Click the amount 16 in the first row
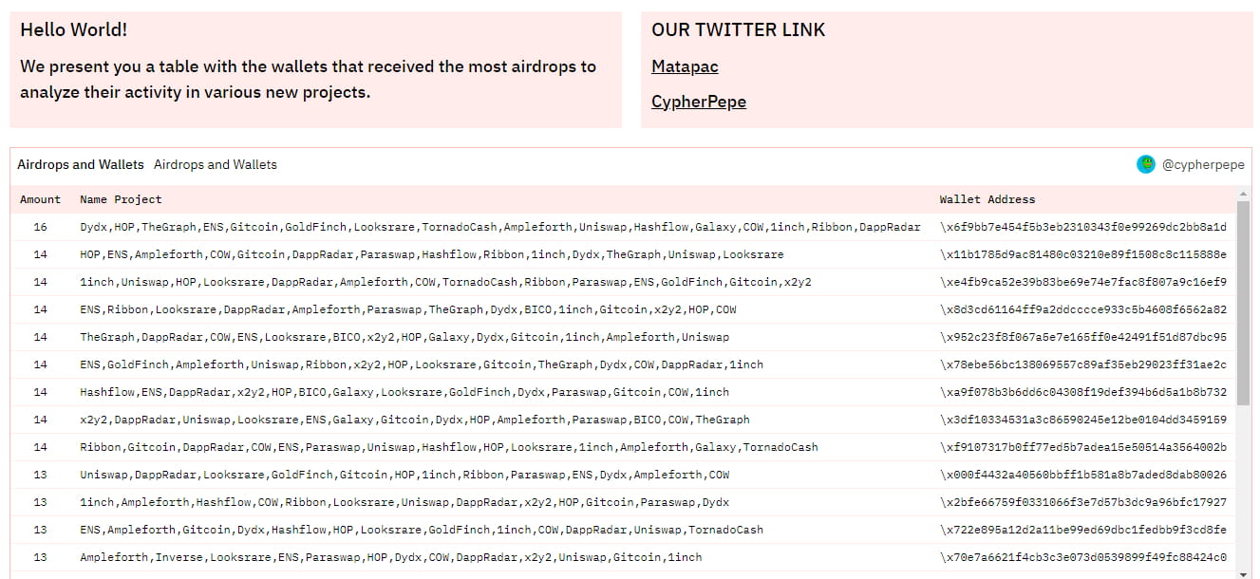This screenshot has height=579, width=1260. point(40,227)
